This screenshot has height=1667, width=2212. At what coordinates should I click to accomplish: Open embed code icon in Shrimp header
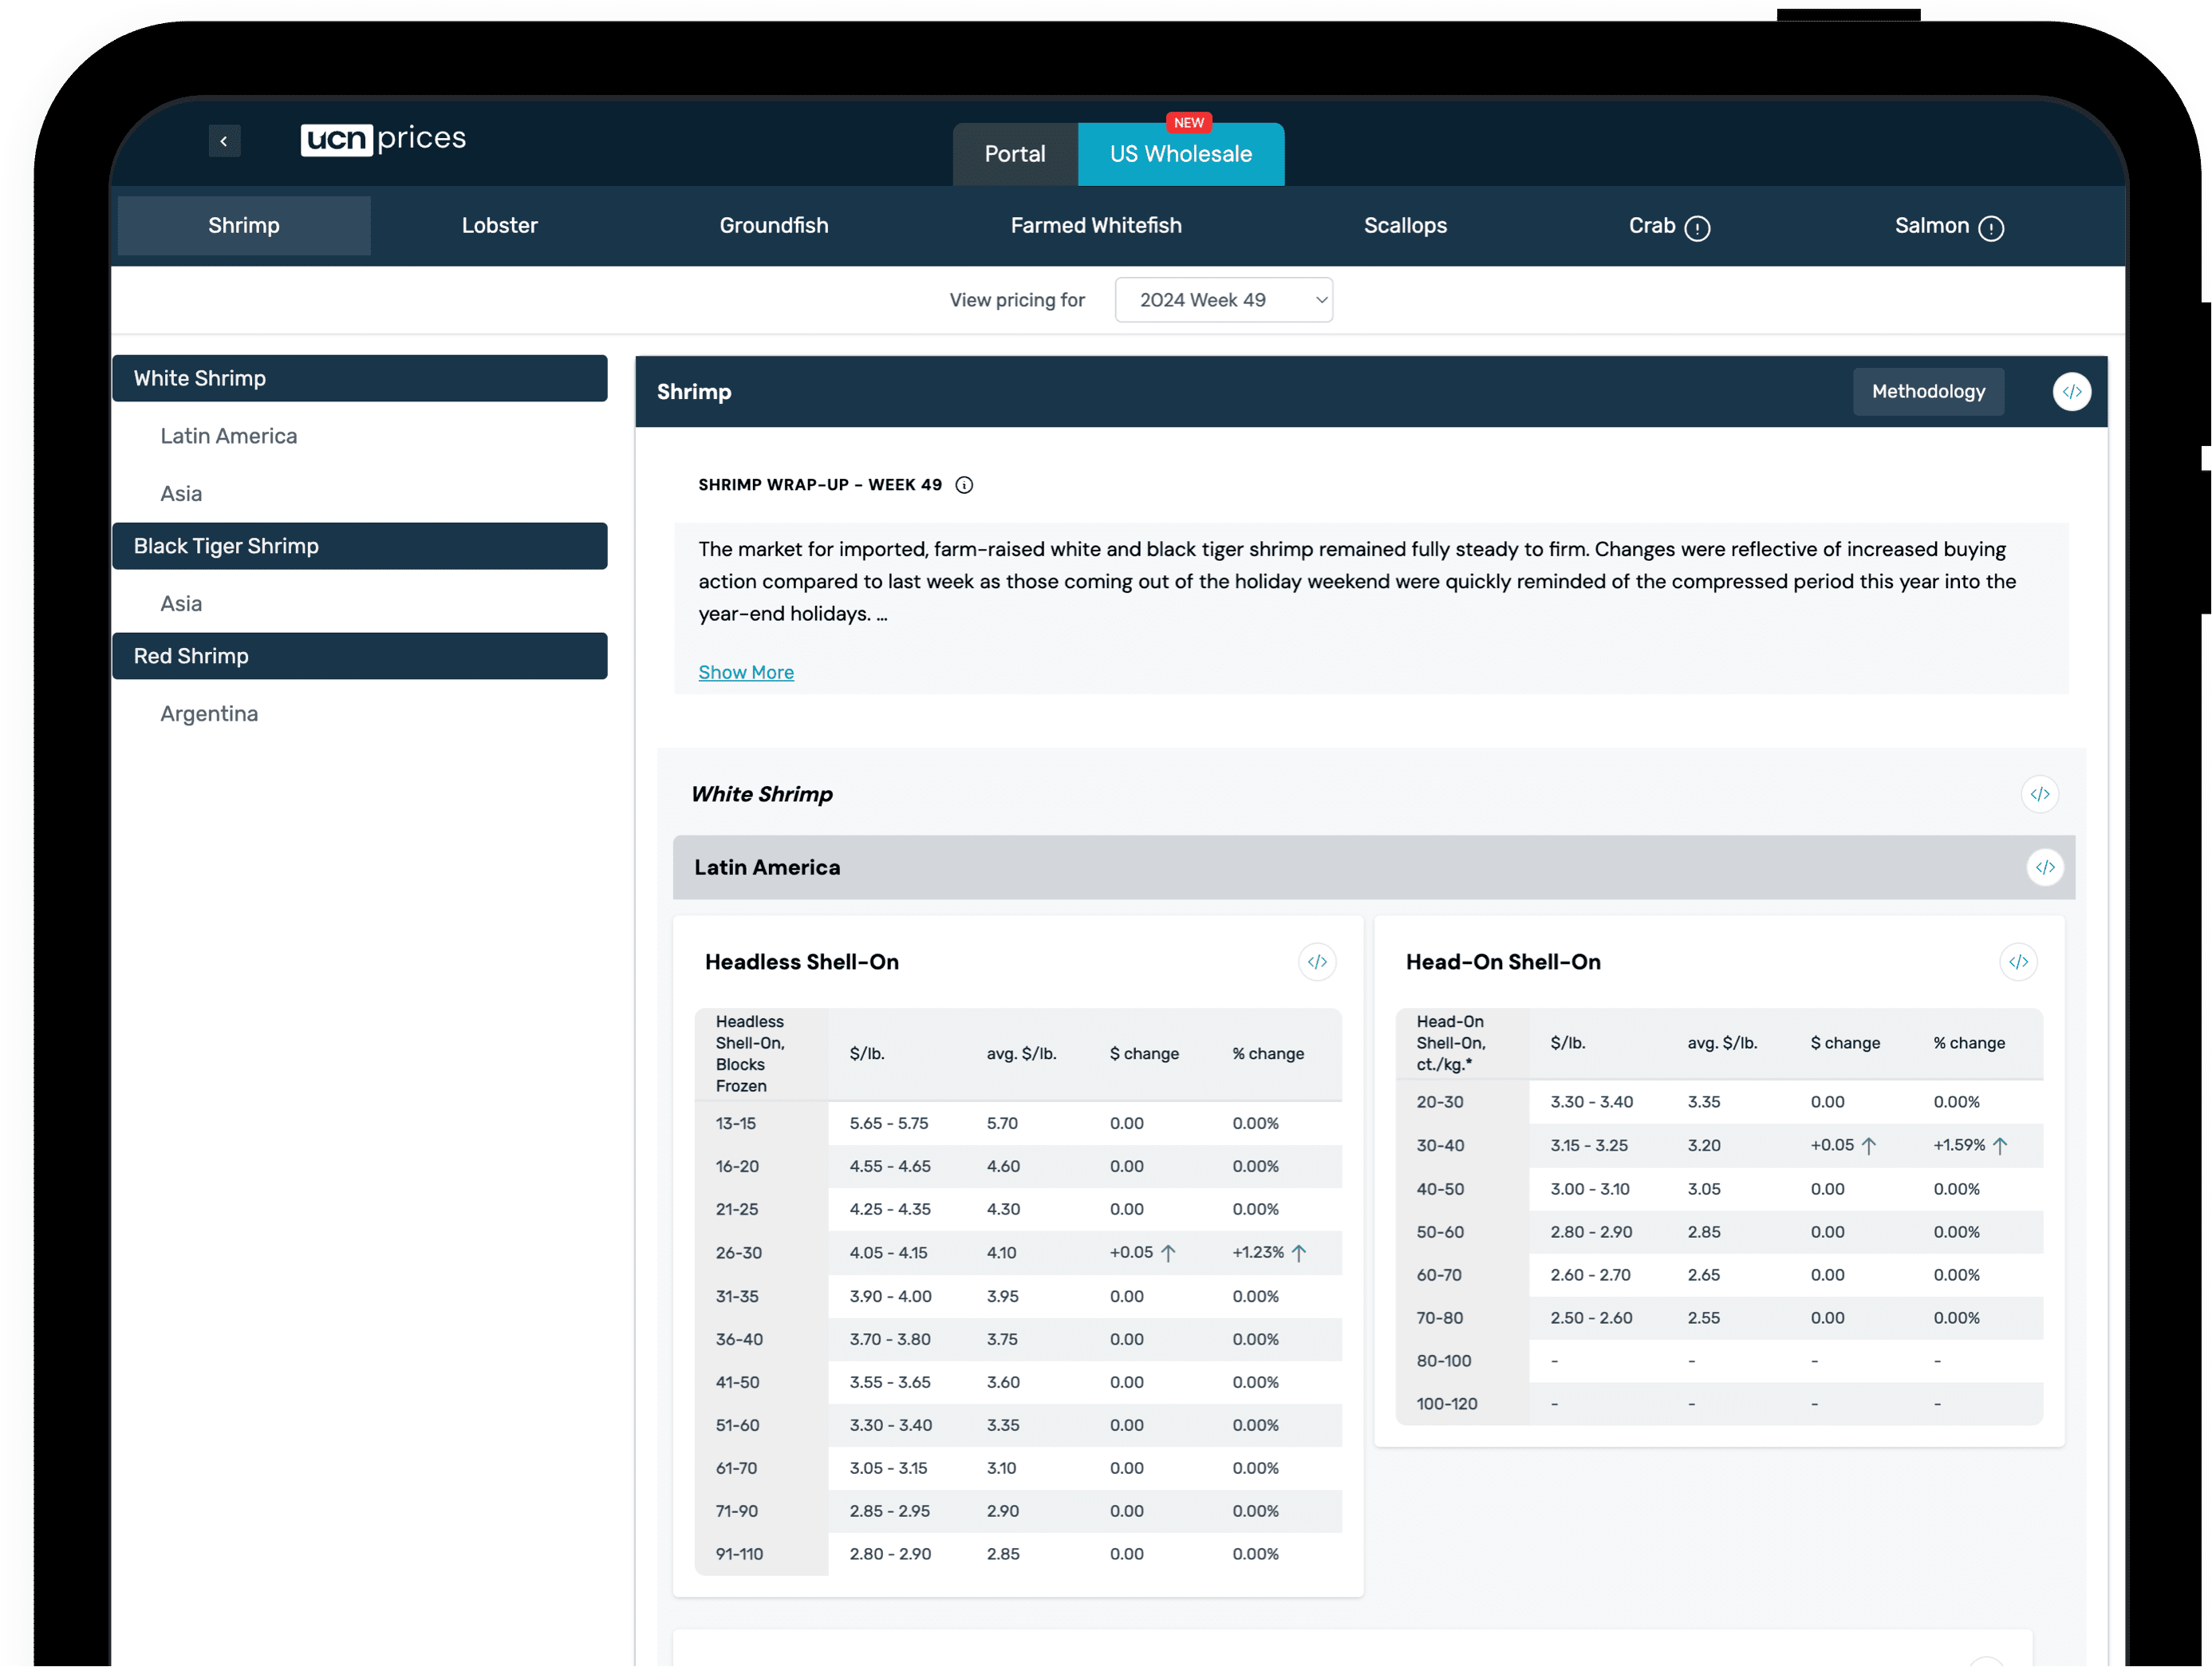[x=2072, y=391]
